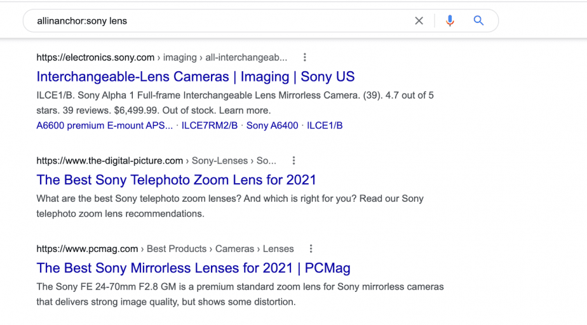Submit search with the magnifying glass icon
This screenshot has width=587, height=325.
point(478,20)
